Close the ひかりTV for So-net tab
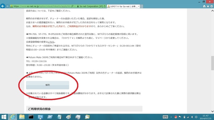Screen dimensions: 214x120 click(x=139, y=6)
